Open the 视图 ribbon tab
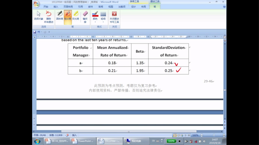This screenshot has width=259, height=145. coord(111,7)
